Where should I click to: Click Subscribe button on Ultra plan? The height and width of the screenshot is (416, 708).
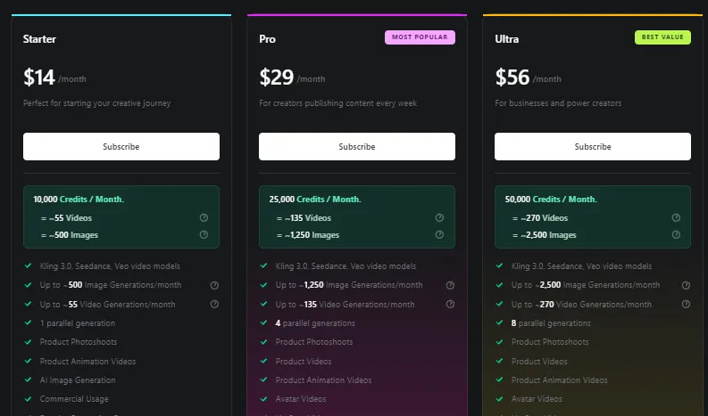point(593,146)
